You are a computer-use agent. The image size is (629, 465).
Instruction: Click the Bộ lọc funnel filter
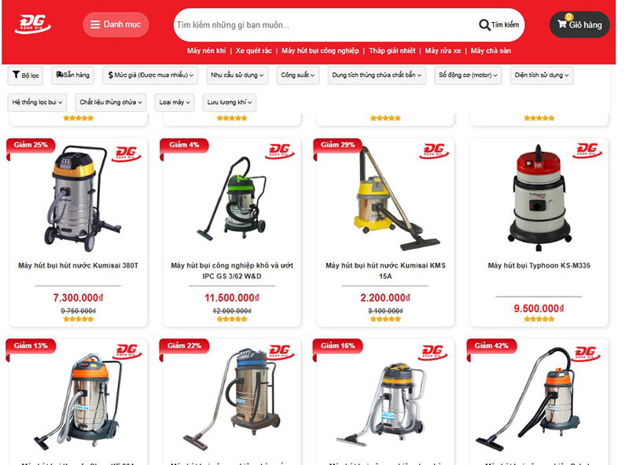[x=25, y=75]
